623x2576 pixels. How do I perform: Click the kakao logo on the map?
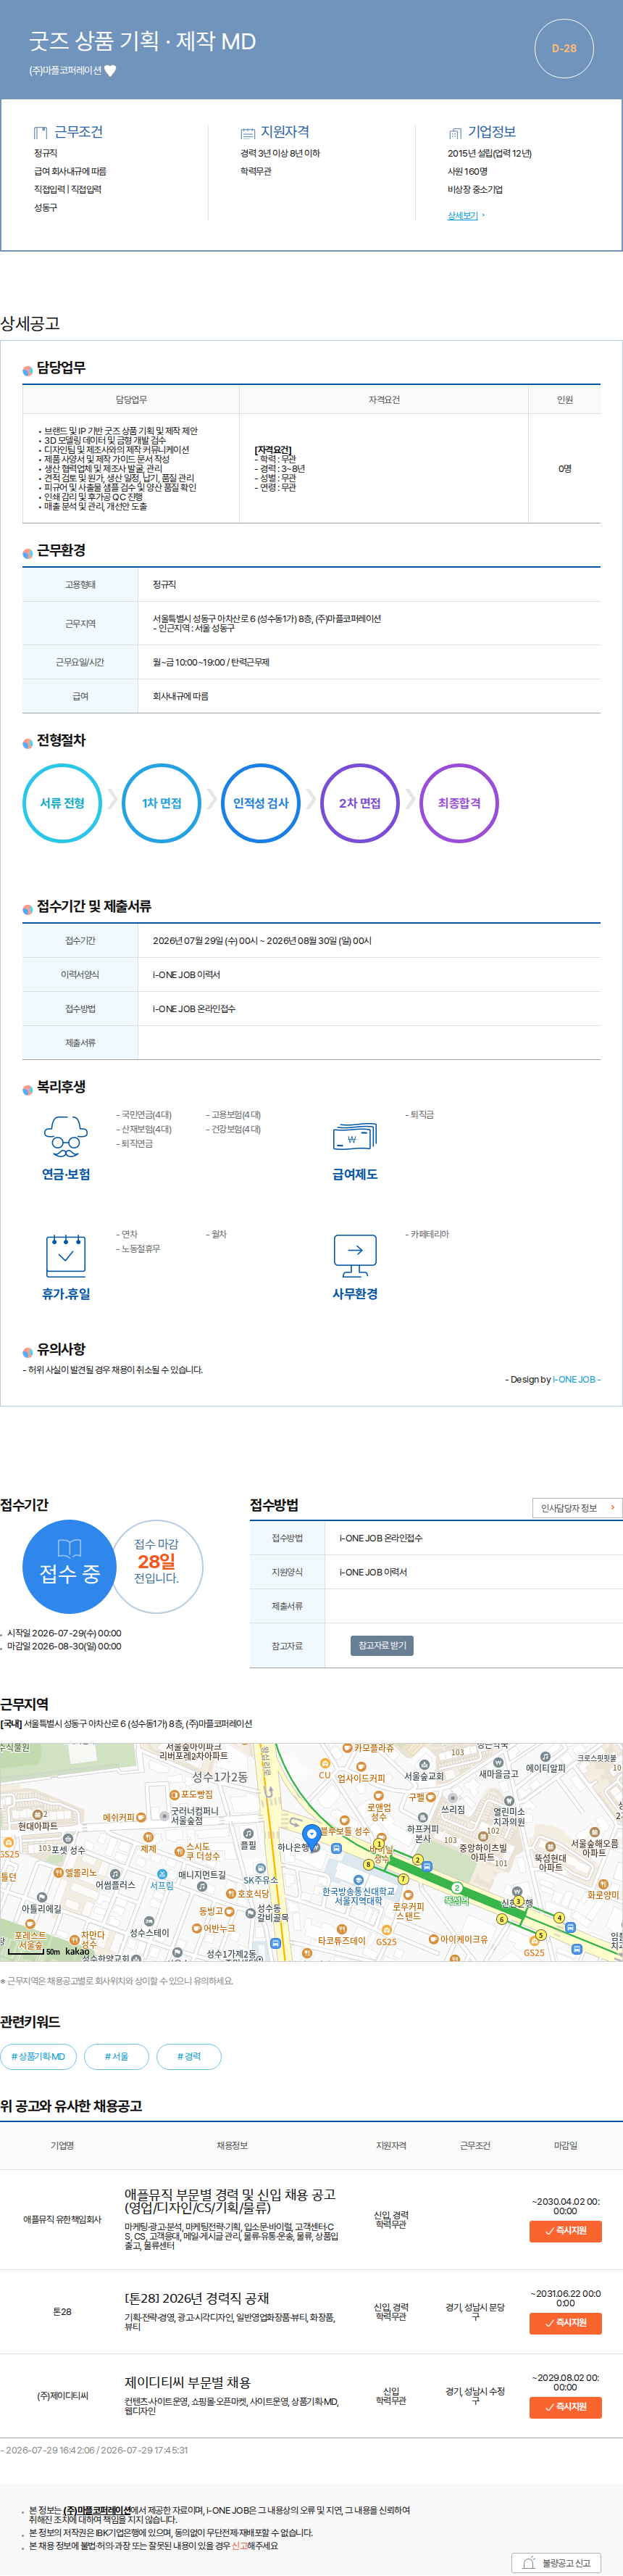point(77,1951)
